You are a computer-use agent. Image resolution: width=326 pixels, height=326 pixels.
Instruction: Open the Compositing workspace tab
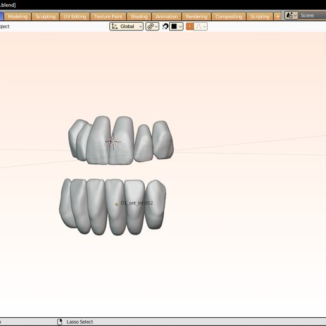pos(229,16)
